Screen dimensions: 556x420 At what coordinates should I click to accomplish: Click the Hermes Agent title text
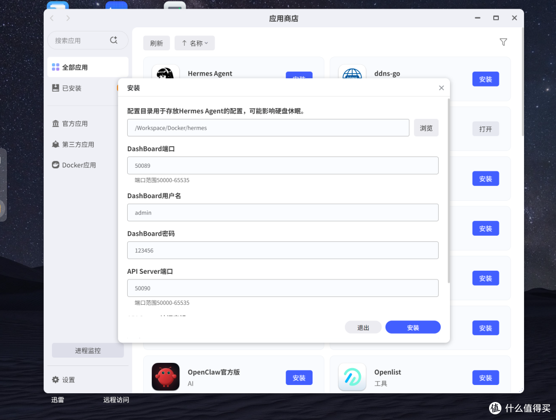point(210,74)
